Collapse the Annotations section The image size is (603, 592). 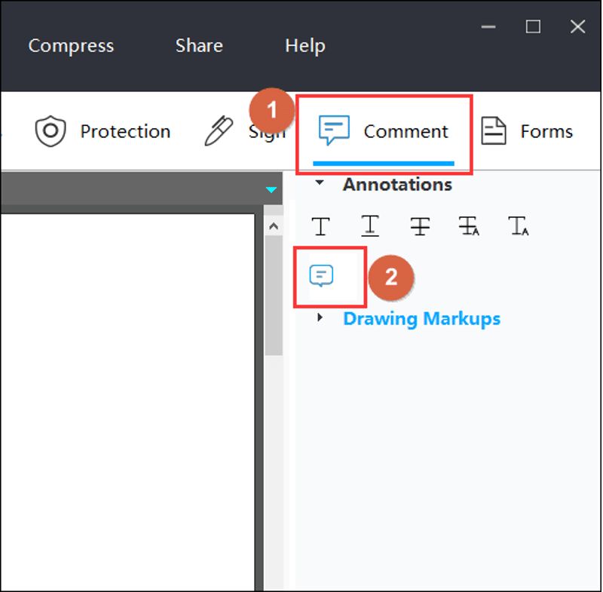tap(320, 184)
